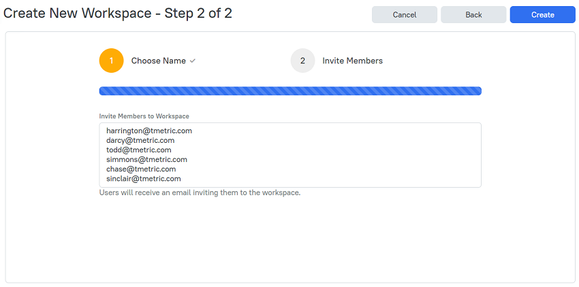Place cursor on simmons@tmetric.com line
Viewport: 579px width, 287px height.
(146, 160)
